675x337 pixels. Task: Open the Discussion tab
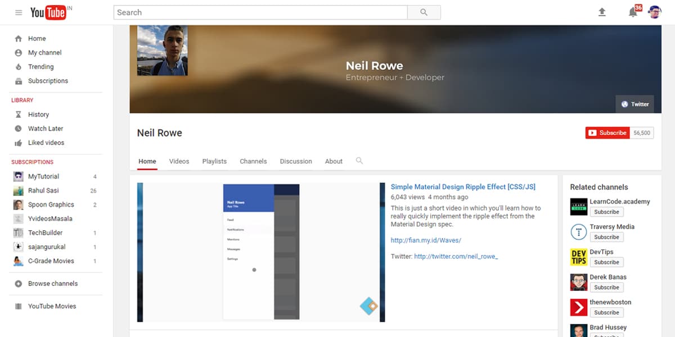point(296,161)
